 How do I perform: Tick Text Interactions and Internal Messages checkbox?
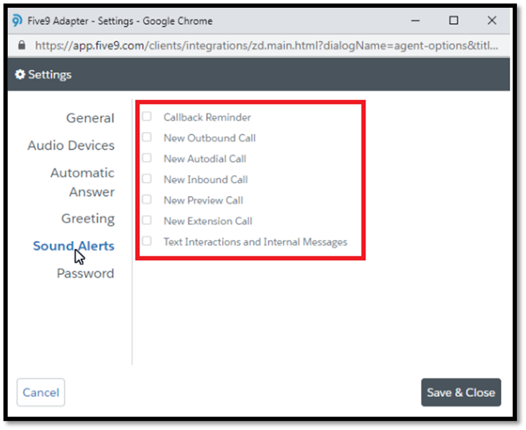click(146, 241)
